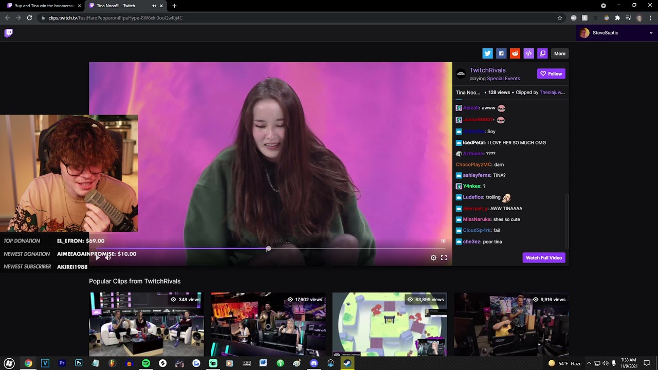Image resolution: width=658 pixels, height=370 pixels.
Task: Show hidden system tray icons
Action: 589,363
